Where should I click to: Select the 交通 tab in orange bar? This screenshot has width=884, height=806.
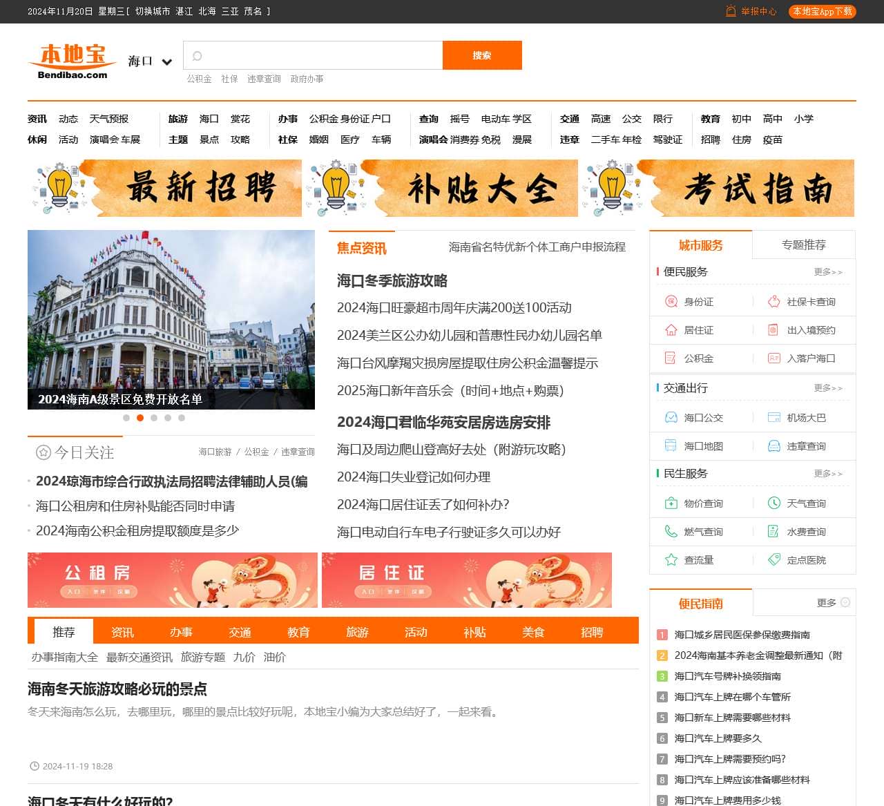240,632
